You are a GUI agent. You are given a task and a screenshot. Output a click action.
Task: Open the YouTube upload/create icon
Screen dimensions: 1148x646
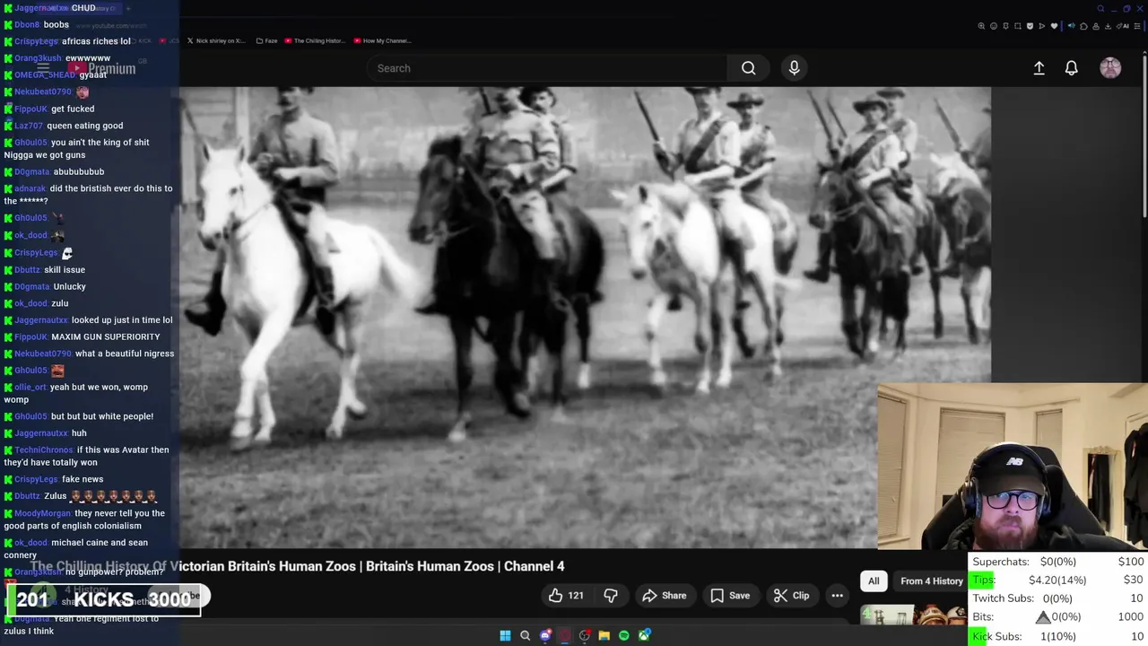[1039, 68]
